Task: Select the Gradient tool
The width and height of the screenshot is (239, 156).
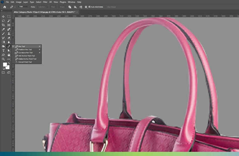Action: coord(4,42)
